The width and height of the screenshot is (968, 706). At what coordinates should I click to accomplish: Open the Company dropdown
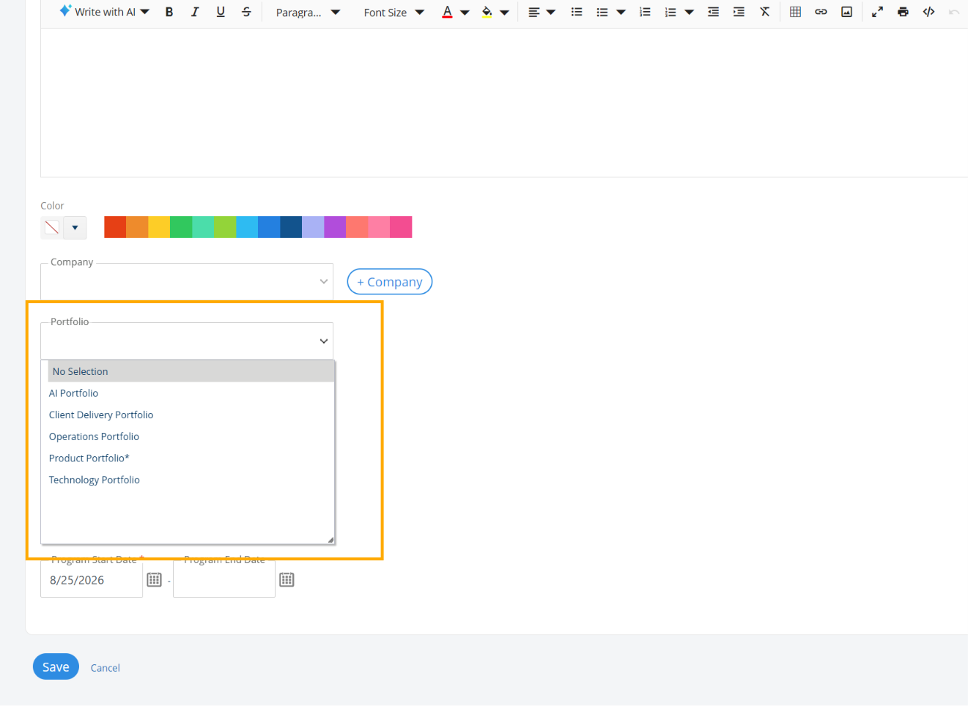(187, 282)
